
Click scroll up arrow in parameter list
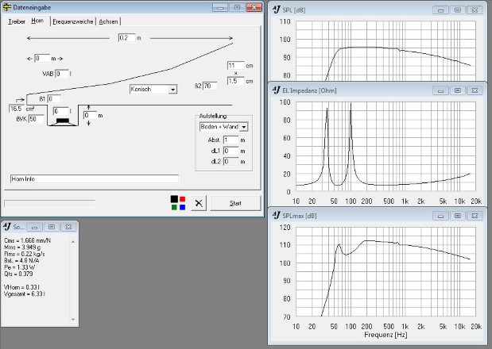(73, 242)
